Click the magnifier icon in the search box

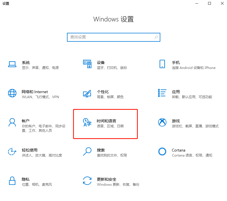click(x=156, y=37)
